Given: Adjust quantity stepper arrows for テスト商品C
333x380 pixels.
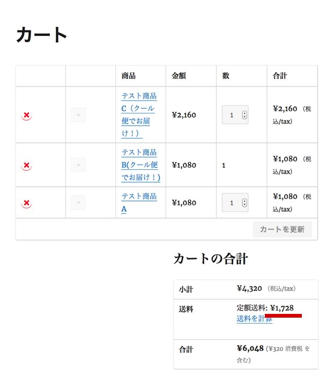Looking at the screenshot, I should (x=244, y=115).
